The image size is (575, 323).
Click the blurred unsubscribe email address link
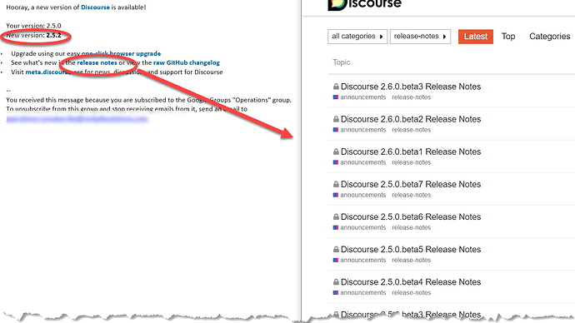tap(77, 119)
